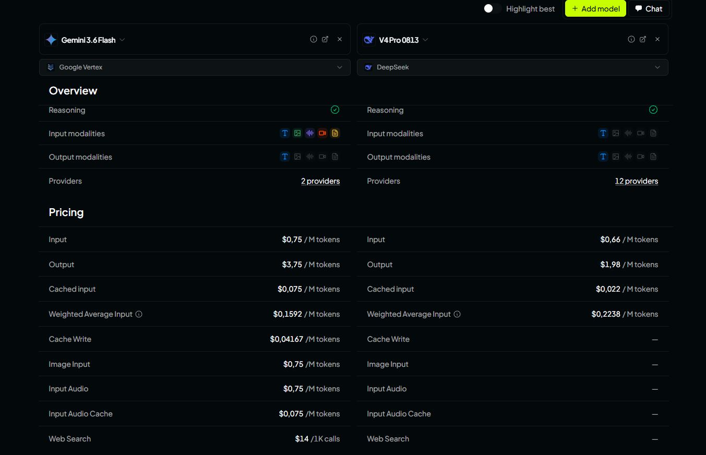This screenshot has width=706, height=455.
Task: Open info for V4 Pro 0813
Action: (x=631, y=39)
